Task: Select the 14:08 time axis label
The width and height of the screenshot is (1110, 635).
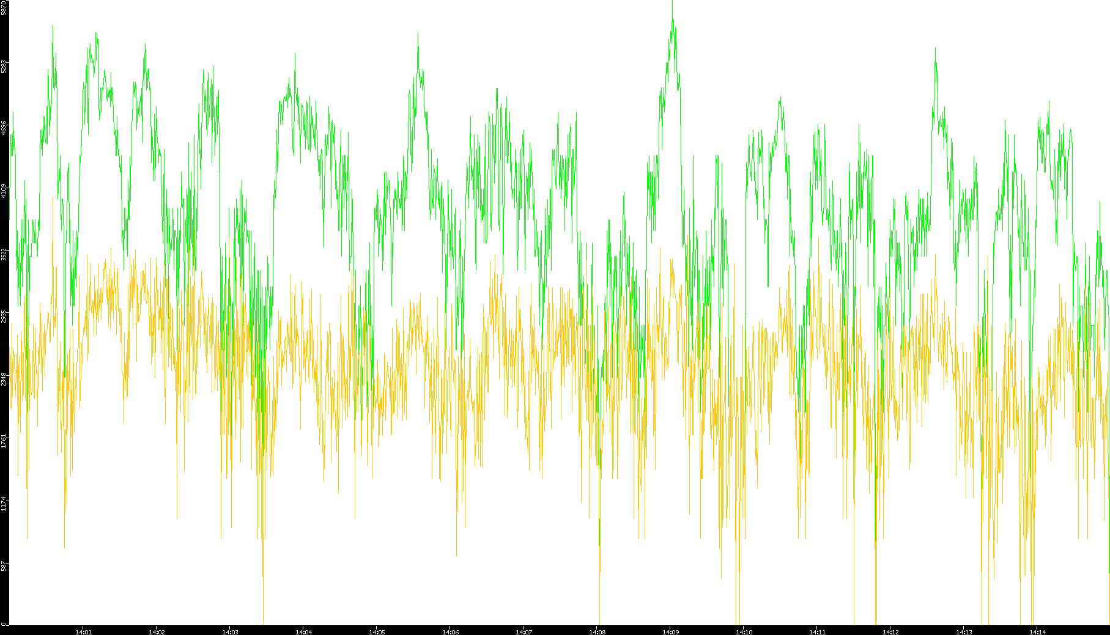Action: [598, 631]
